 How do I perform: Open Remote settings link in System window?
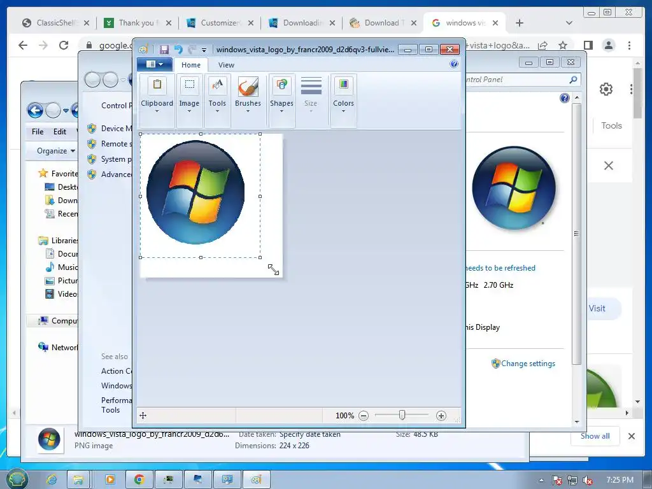coord(117,144)
